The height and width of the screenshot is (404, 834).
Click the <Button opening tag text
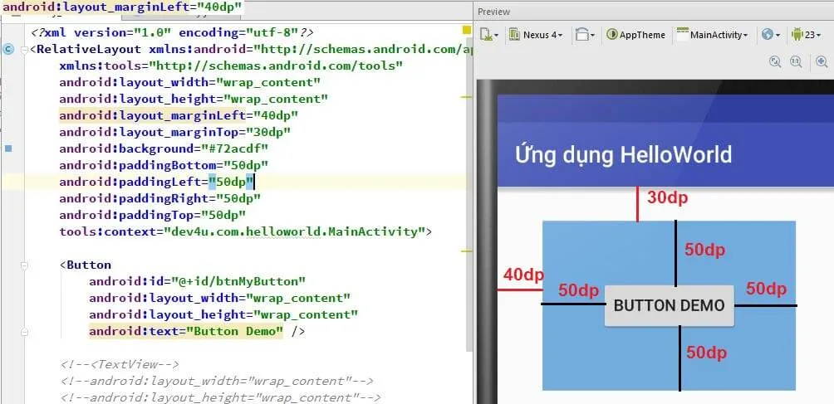(86, 265)
